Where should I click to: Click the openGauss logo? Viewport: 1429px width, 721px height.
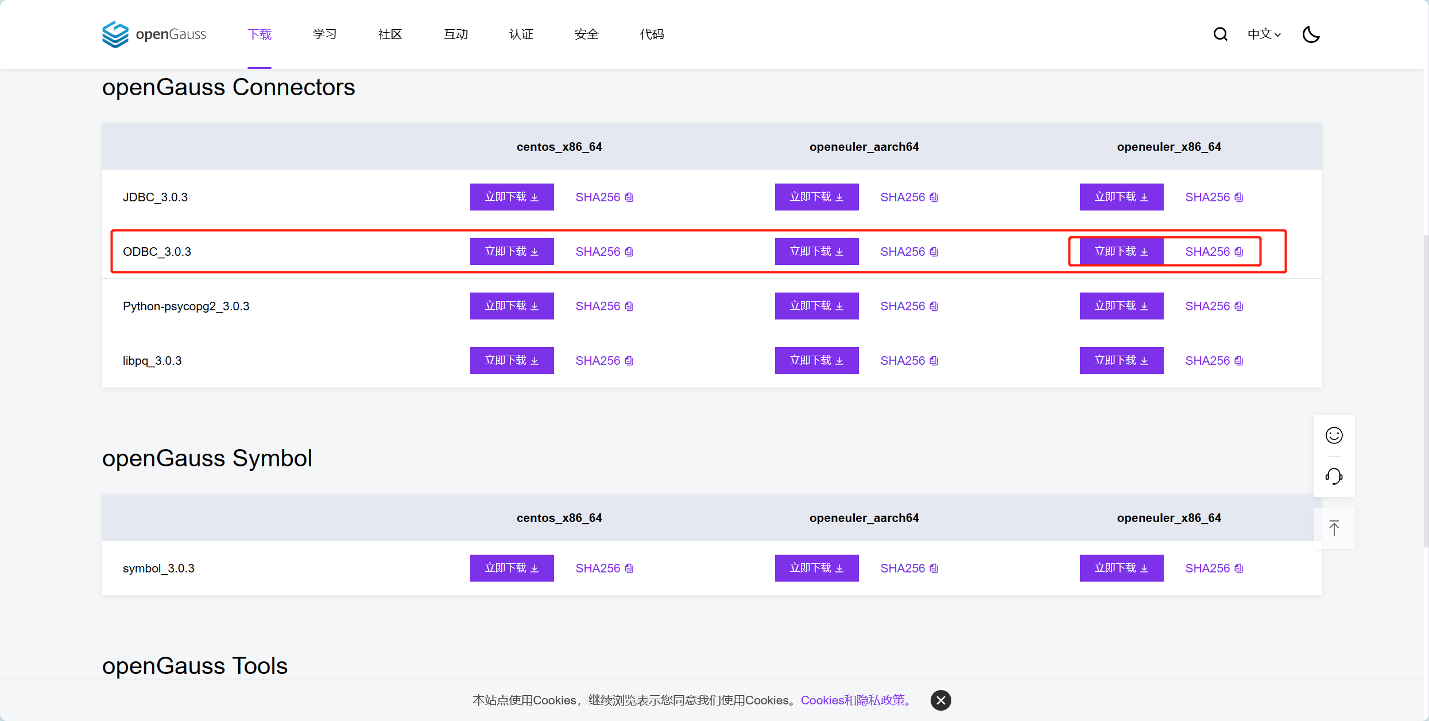point(154,34)
